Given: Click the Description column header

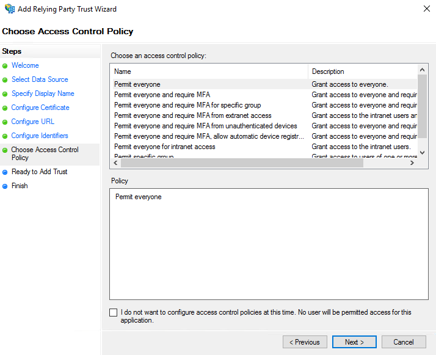Looking at the screenshot, I should (x=363, y=71).
